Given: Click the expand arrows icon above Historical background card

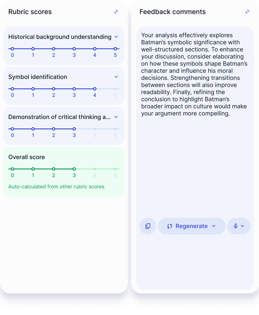Looking at the screenshot, I should (x=116, y=12).
